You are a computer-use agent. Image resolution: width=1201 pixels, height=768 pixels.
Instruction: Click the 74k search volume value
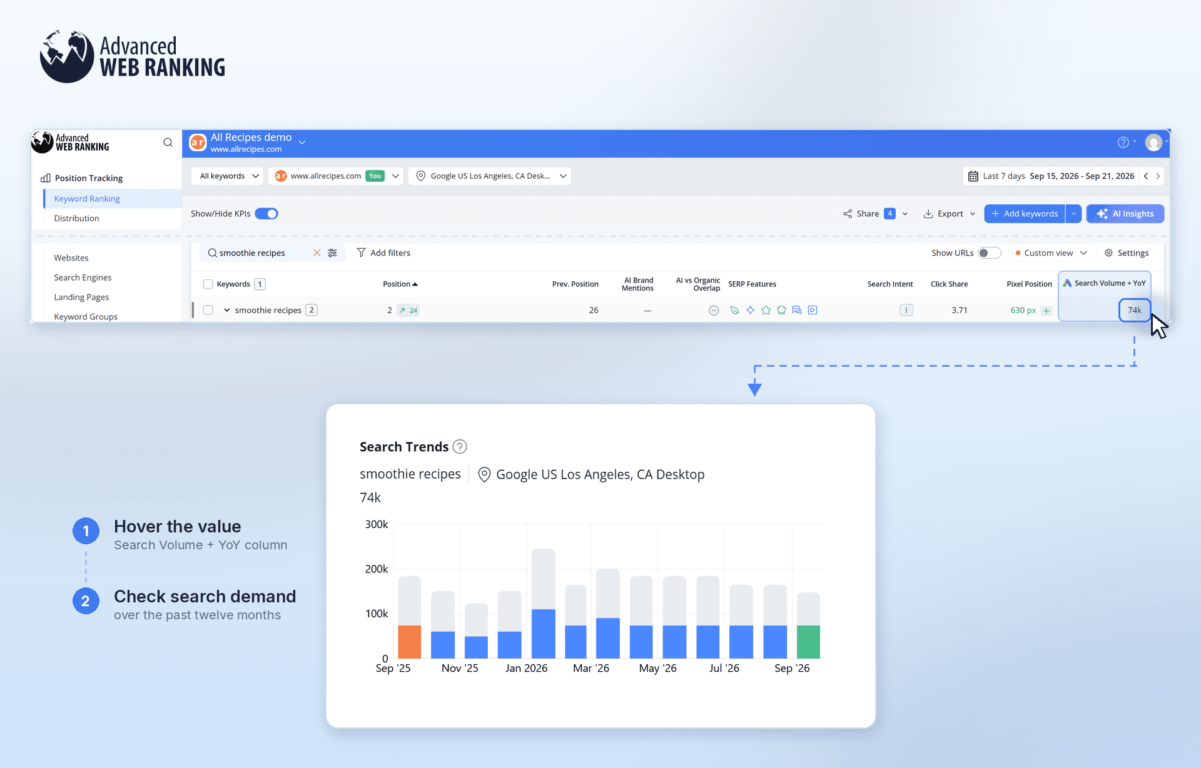click(1135, 310)
